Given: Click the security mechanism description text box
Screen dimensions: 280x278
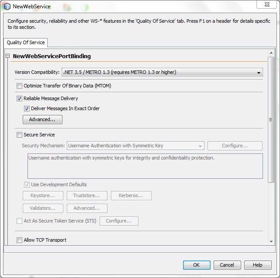Looking at the screenshot, I should click(x=145, y=166).
